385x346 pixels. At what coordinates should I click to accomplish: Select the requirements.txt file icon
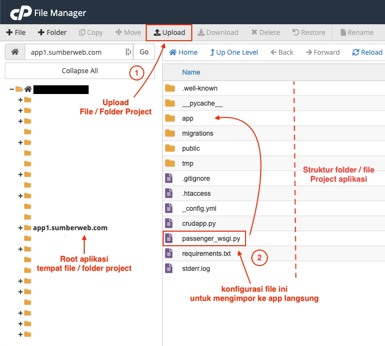pos(169,253)
